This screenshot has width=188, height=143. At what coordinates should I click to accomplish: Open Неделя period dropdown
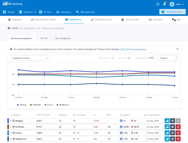tap(168, 58)
